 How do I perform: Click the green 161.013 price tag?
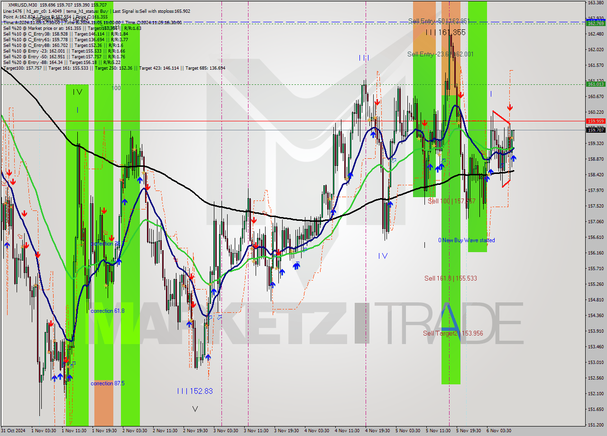[596, 84]
